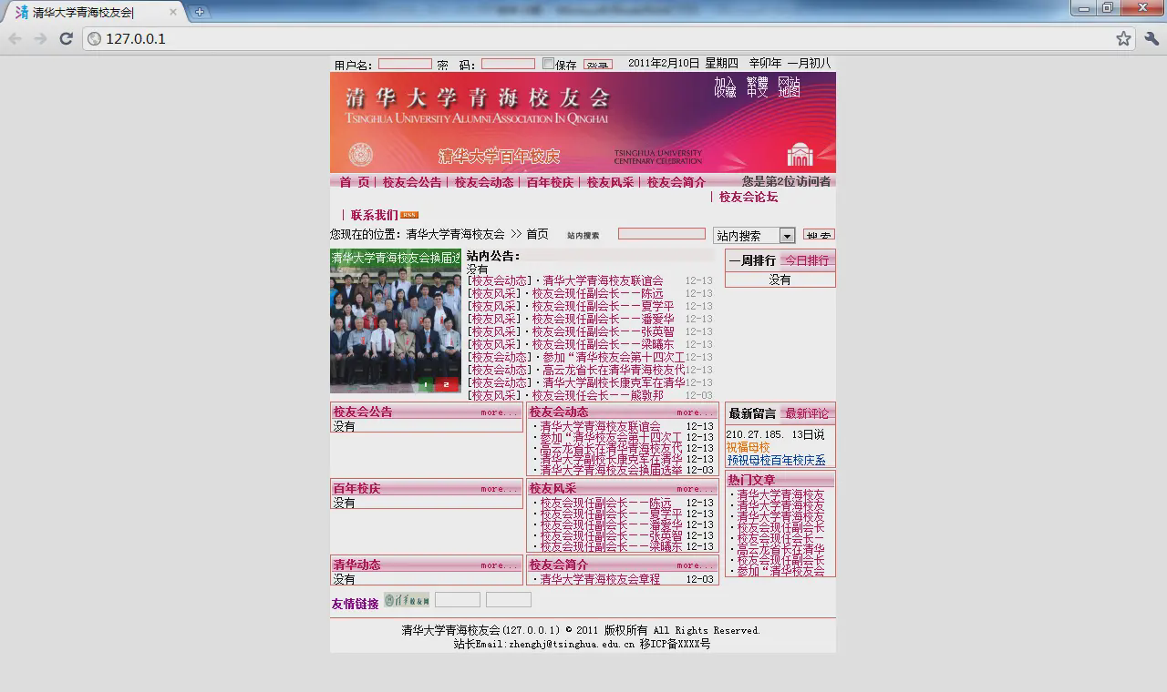Viewport: 1167px width, 692px height.
Task: Open 校友会公告 in the navigation bar
Action: [411, 182]
